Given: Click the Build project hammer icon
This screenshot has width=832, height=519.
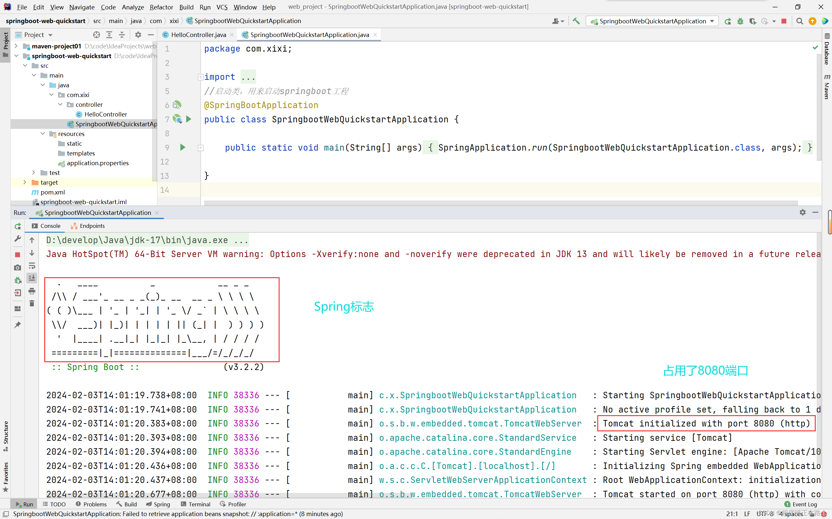Looking at the screenshot, I should 576,21.
